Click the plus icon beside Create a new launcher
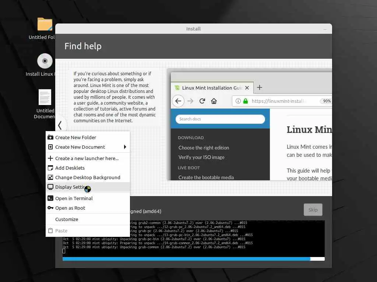The height and width of the screenshot is (282, 377). point(50,158)
